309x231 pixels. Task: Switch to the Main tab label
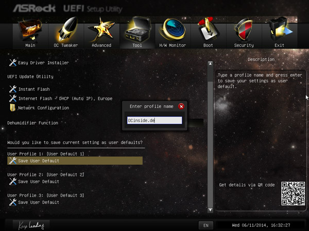tap(30, 45)
